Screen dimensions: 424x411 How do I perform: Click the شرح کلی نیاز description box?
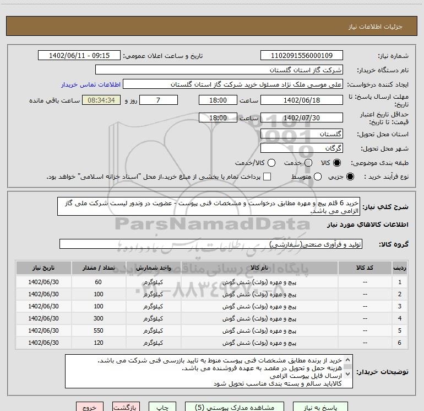(209, 206)
